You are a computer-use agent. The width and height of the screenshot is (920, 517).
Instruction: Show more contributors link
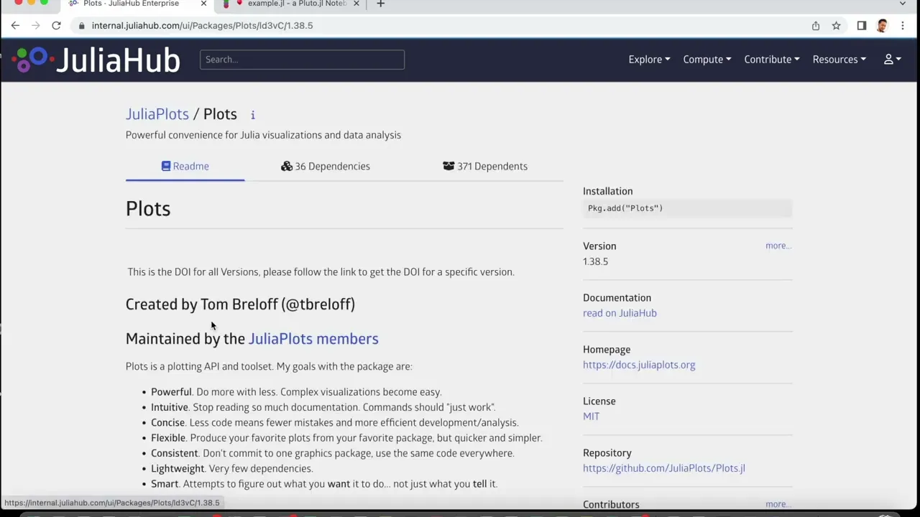coord(778,504)
